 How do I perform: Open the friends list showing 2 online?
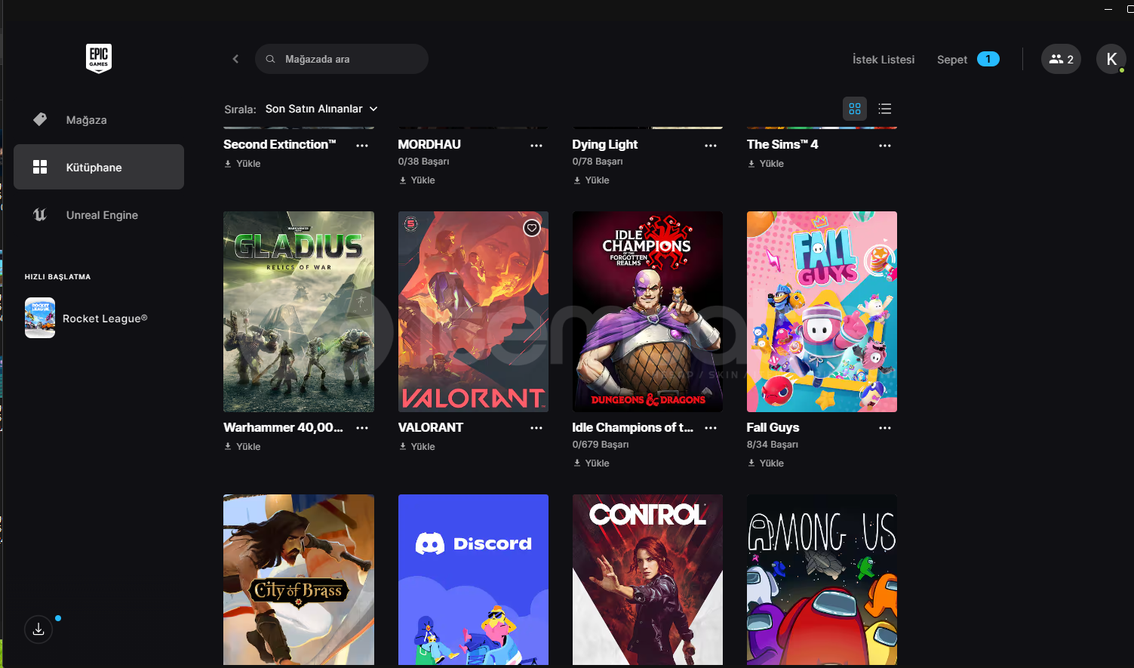pos(1061,59)
